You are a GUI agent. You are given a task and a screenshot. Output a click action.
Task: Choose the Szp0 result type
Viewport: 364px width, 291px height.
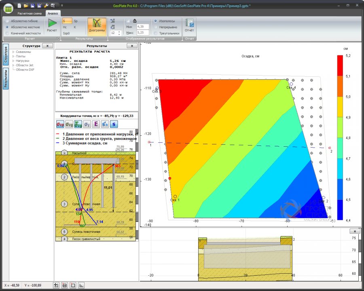click(x=66, y=33)
